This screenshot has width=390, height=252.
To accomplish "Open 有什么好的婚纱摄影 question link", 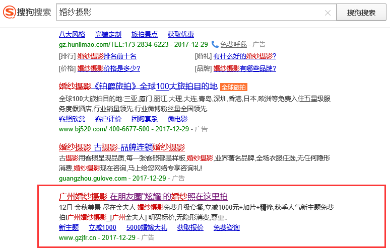I will 245,56.
